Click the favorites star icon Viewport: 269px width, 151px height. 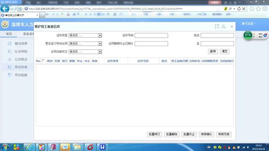point(258,8)
